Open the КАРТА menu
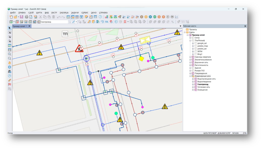Viewport: 262px width, 149px height. click(39, 13)
